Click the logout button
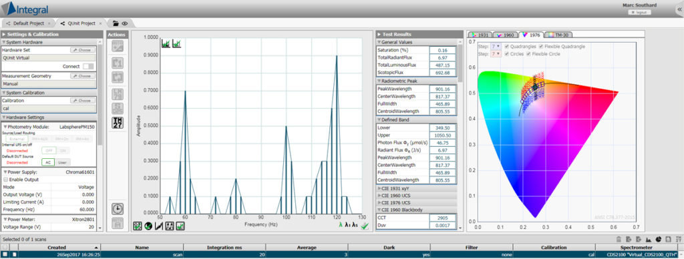Viewport: 684px width, 259px height. coord(639,12)
